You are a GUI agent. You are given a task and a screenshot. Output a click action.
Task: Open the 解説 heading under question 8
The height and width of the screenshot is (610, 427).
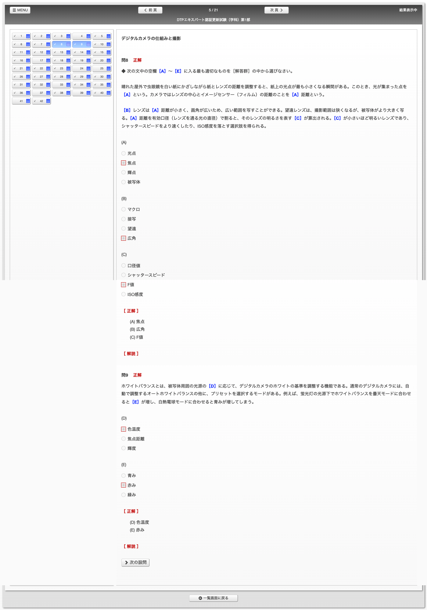pyautogui.click(x=131, y=354)
